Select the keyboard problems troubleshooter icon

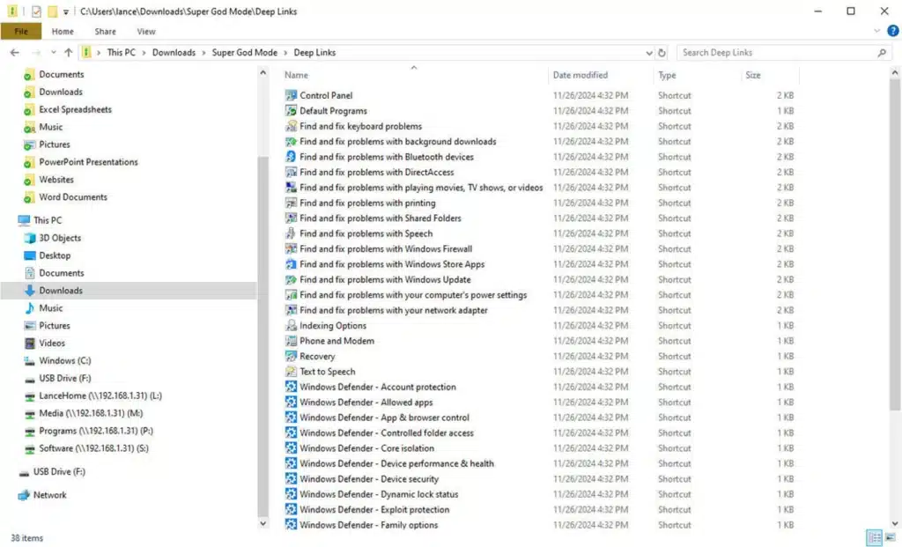291,126
